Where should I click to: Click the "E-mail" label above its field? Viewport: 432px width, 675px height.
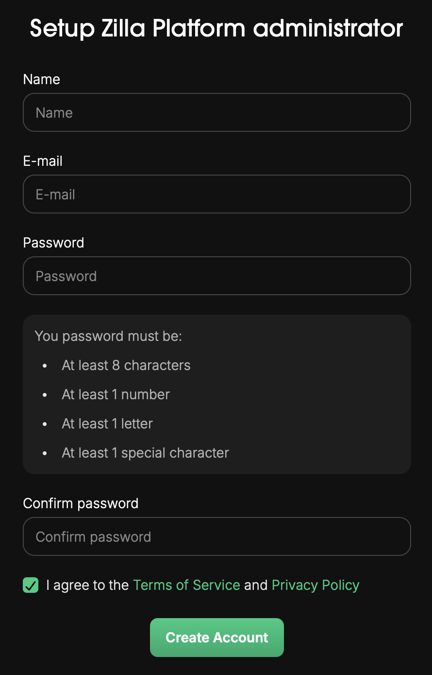(43, 161)
